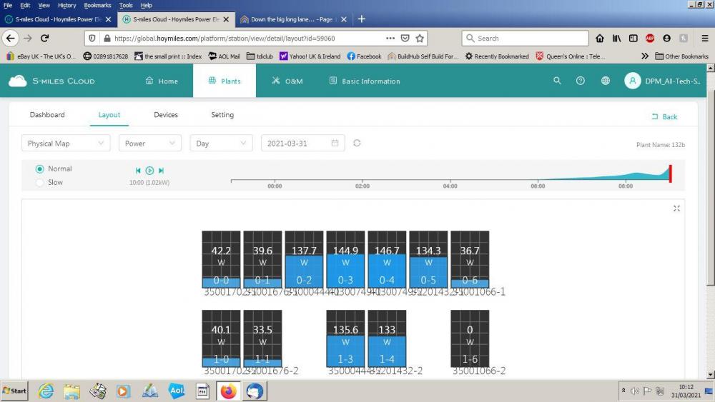Step forward to next timeline frame
Viewport: 715px width, 402px height.
point(161,170)
